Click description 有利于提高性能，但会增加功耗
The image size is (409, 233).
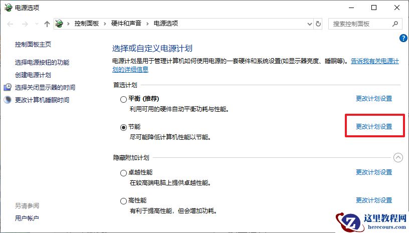click(173, 211)
